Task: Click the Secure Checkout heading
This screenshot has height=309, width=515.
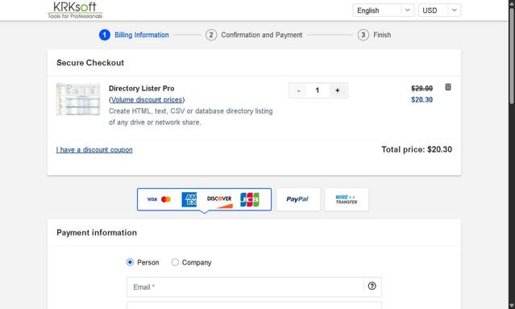Action: click(x=90, y=63)
